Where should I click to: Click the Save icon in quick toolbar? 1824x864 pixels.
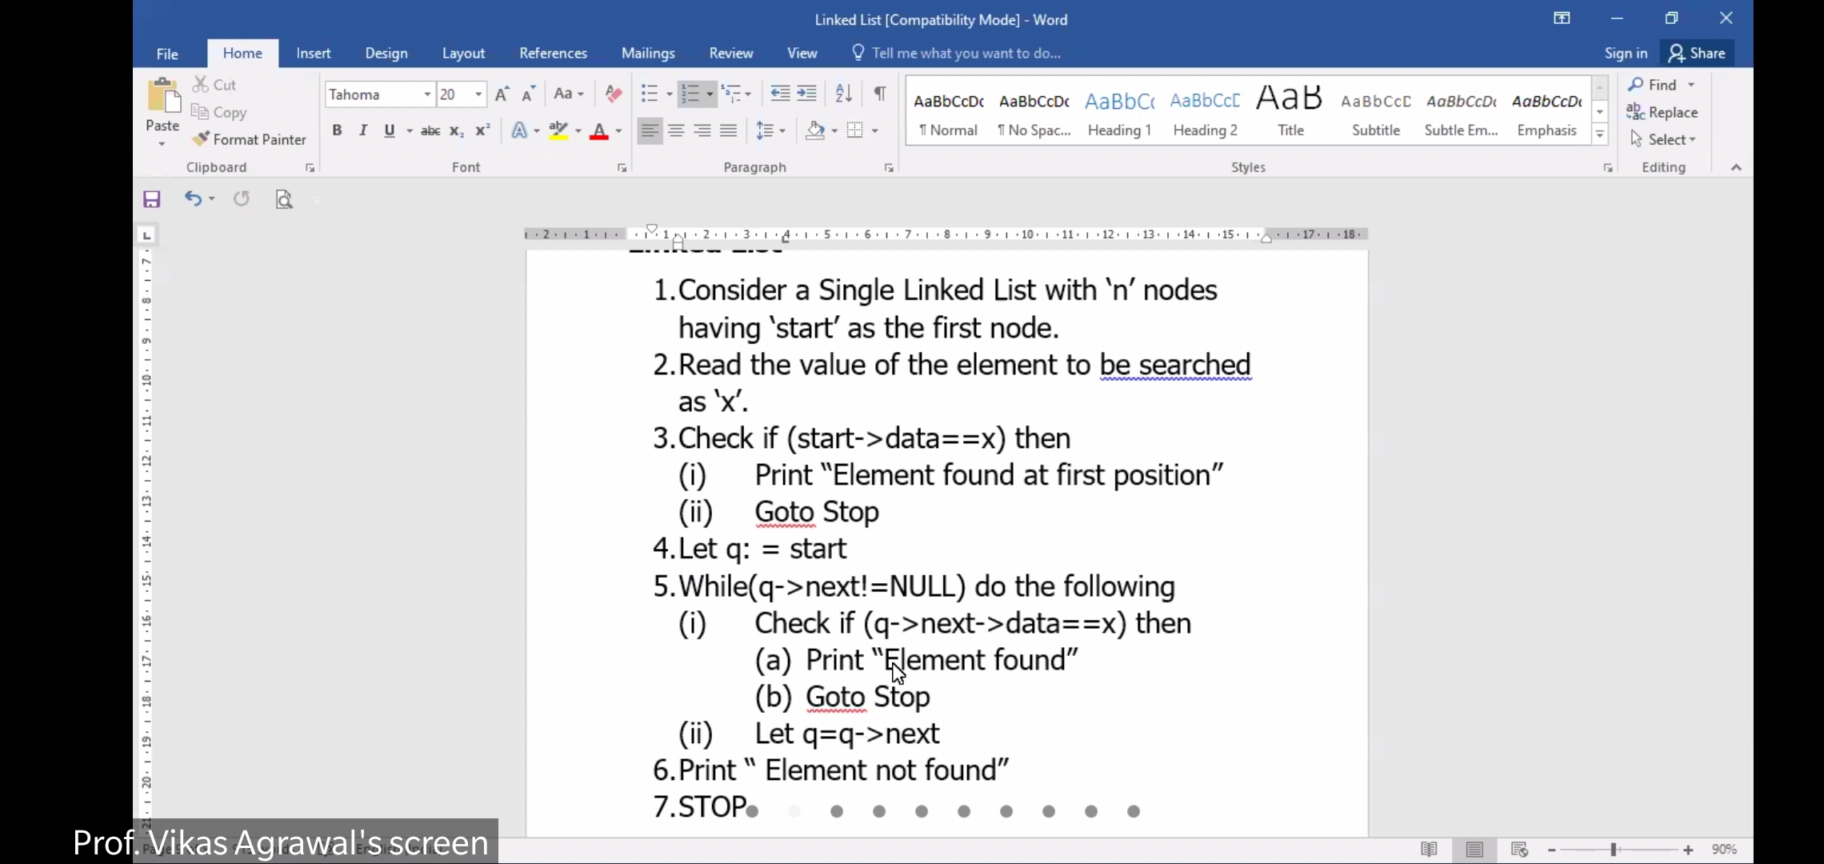pos(152,199)
